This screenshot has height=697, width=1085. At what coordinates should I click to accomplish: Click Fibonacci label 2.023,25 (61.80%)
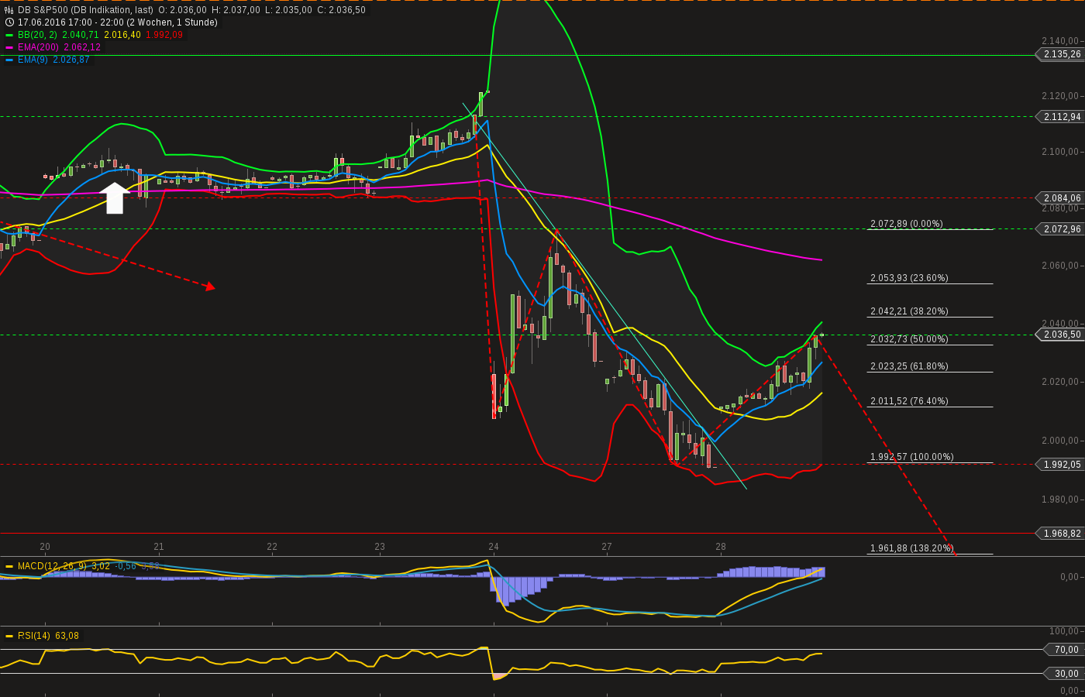(909, 366)
